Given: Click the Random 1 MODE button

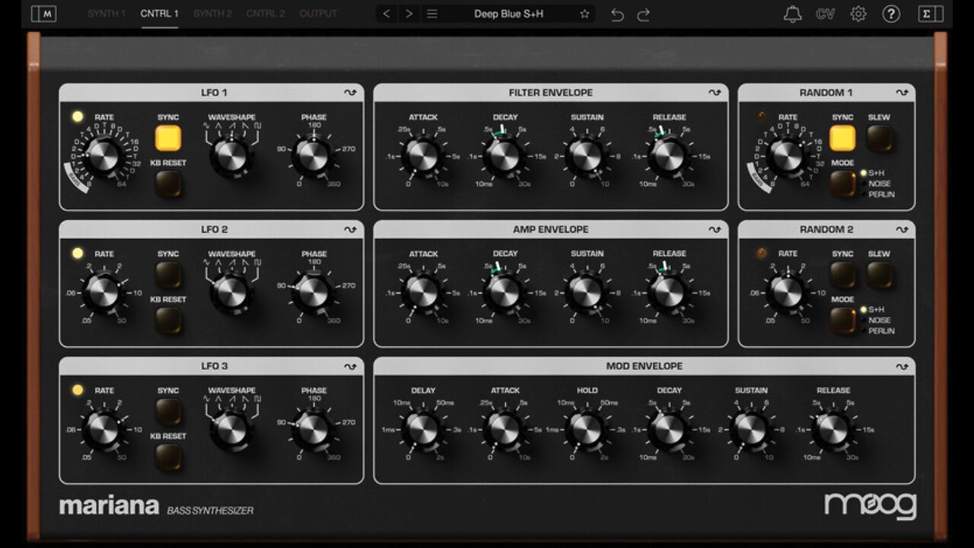Looking at the screenshot, I should pos(842,183).
